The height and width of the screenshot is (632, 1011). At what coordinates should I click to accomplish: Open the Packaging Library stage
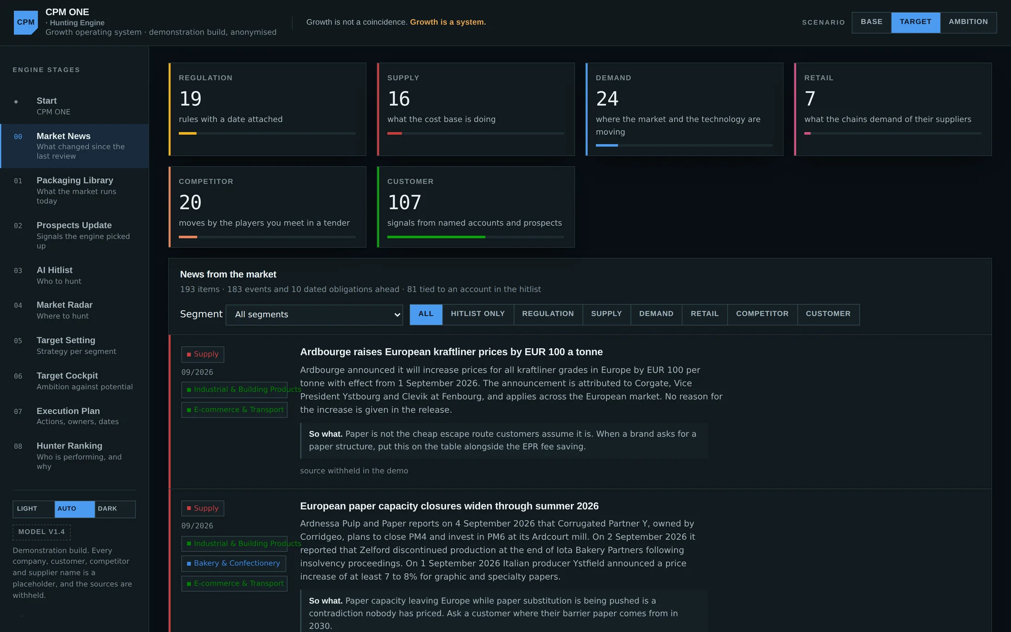tap(74, 190)
